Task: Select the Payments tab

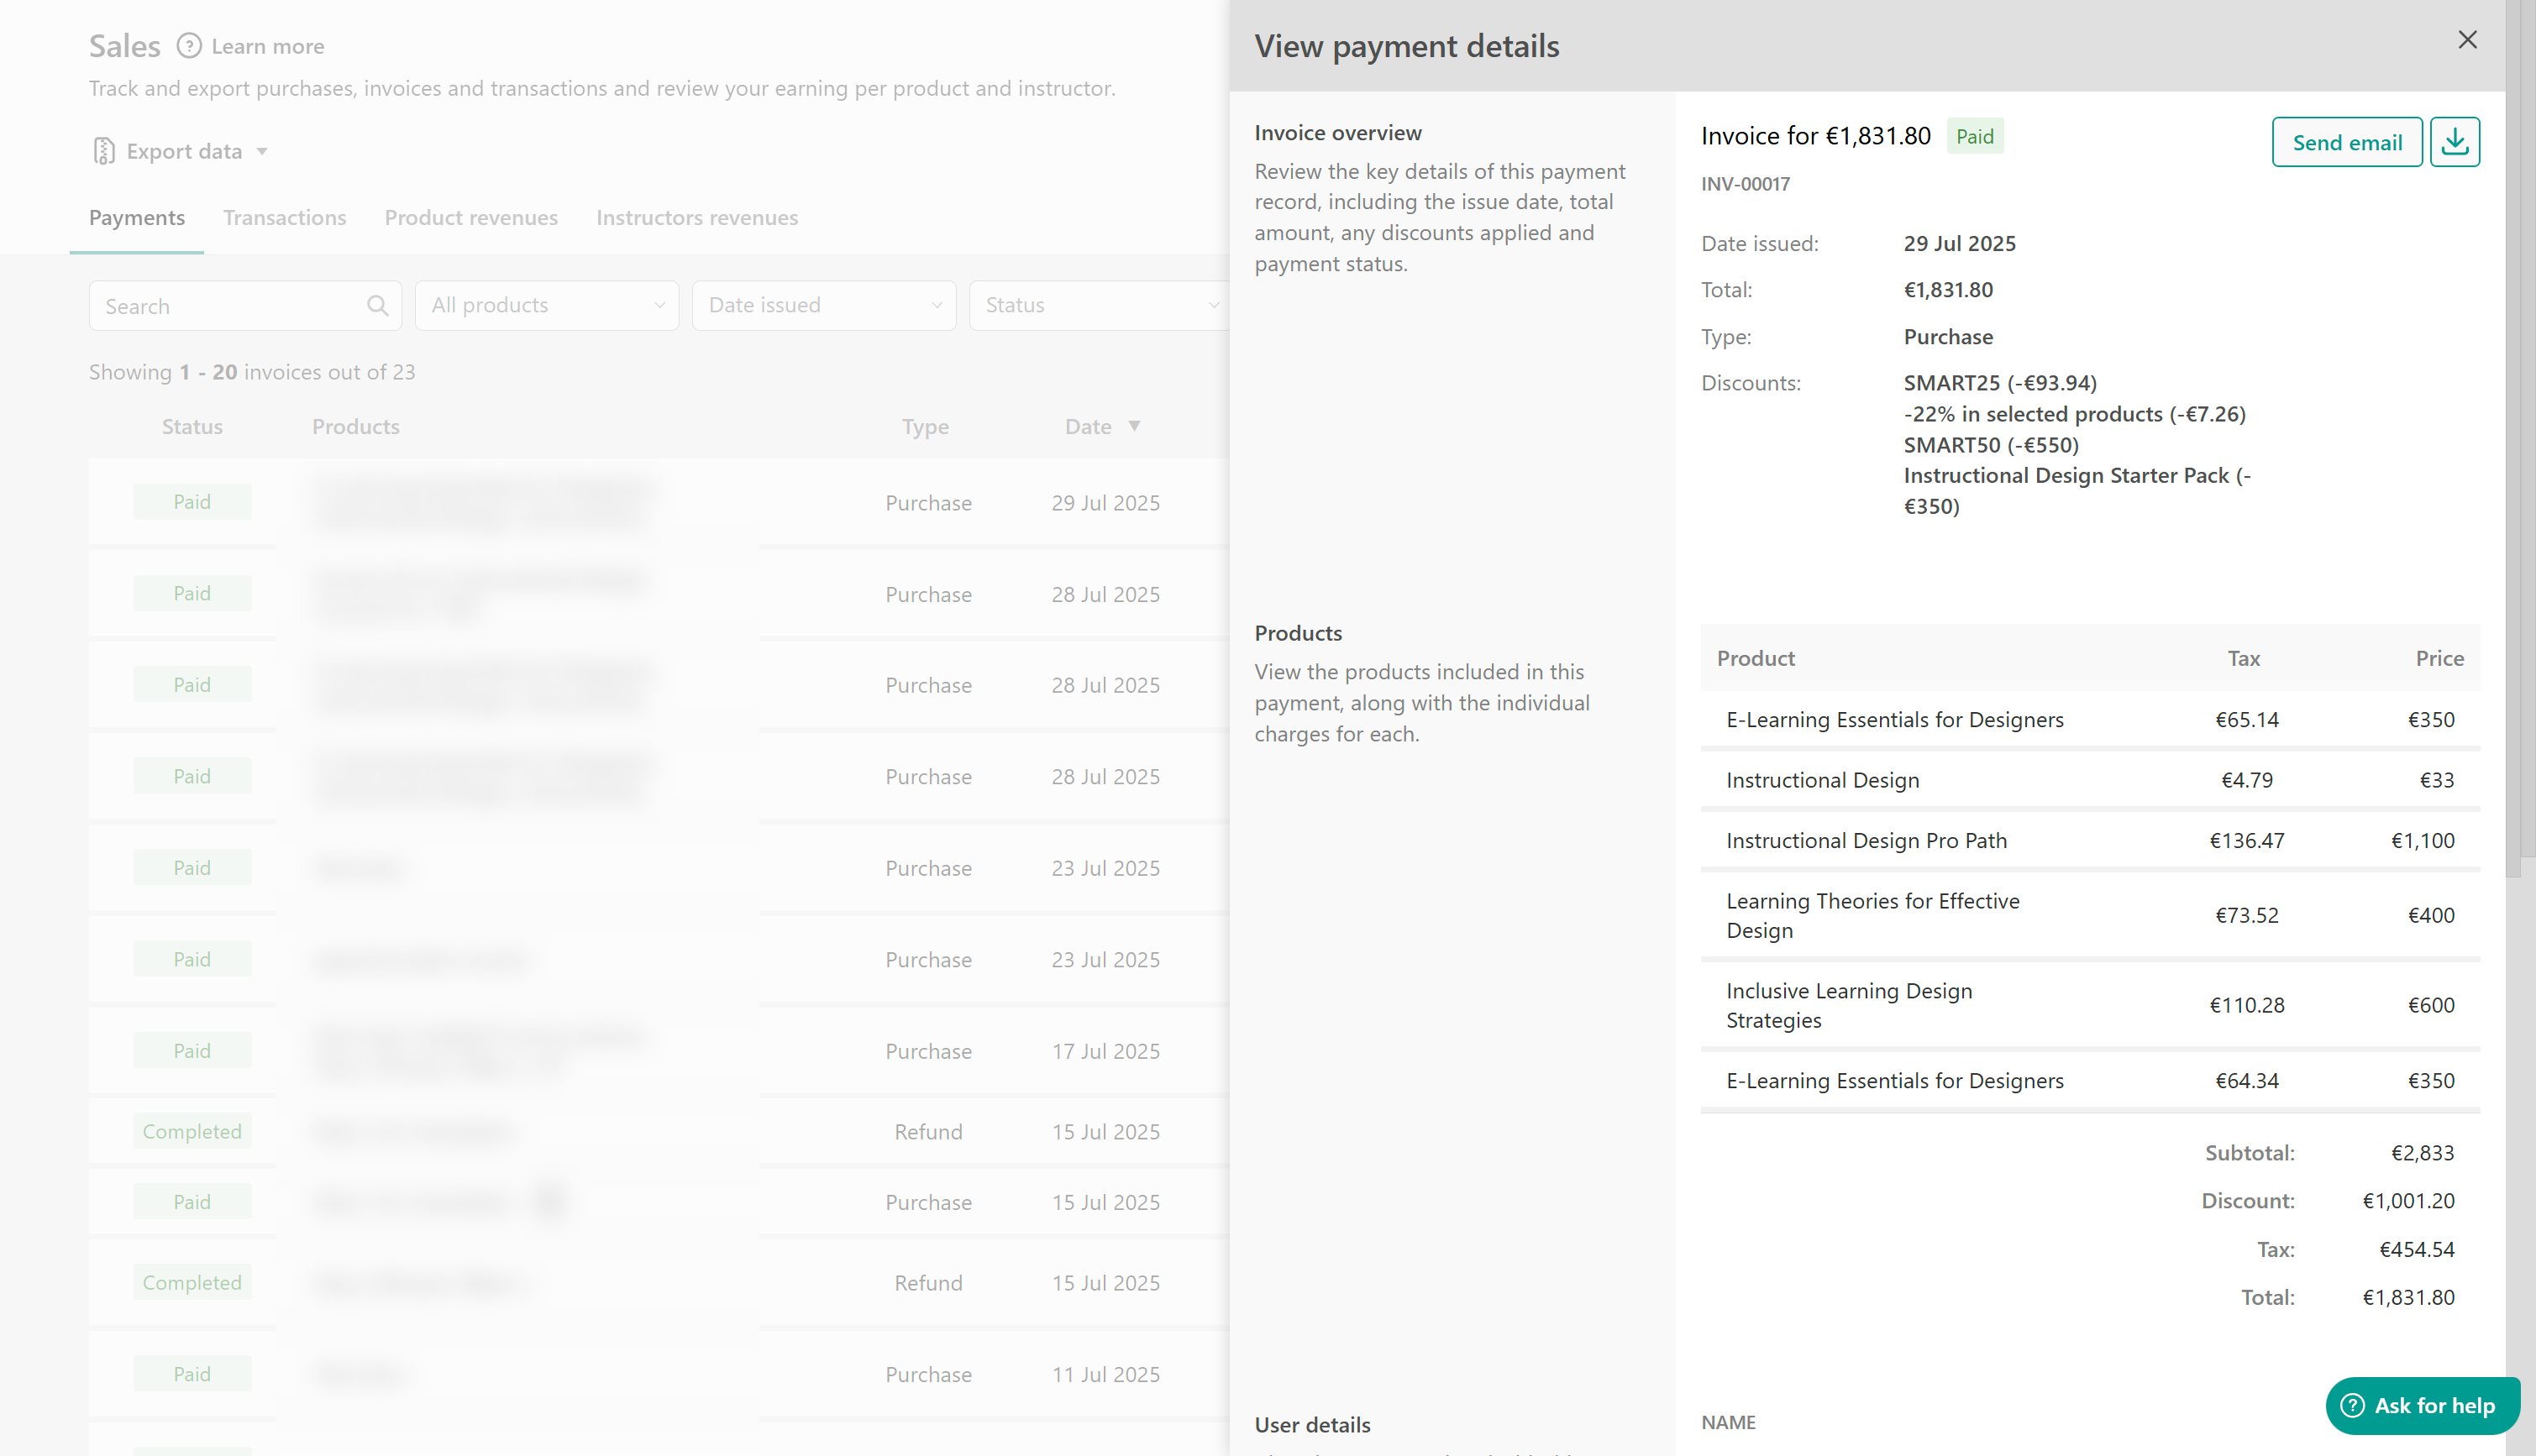Action: pyautogui.click(x=137, y=218)
